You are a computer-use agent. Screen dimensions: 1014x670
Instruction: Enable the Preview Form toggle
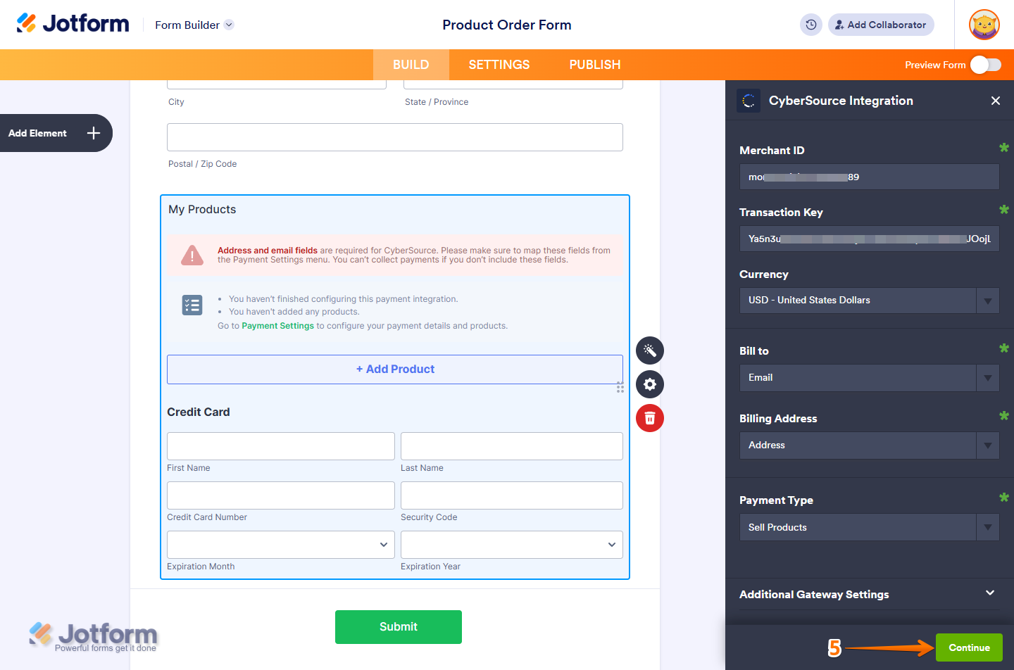point(986,64)
